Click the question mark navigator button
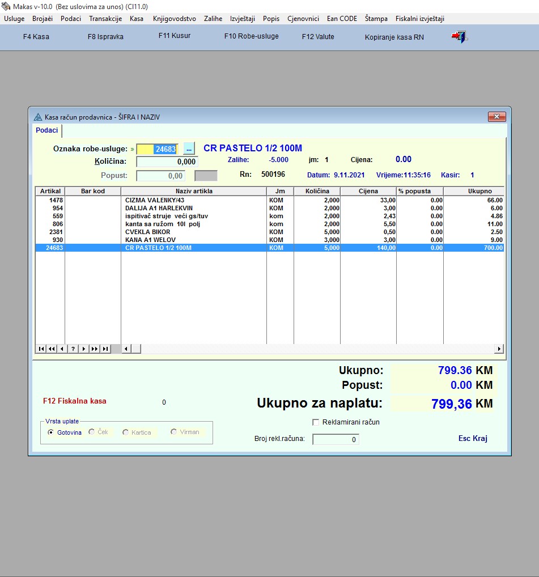This screenshot has height=577, width=539. pos(73,349)
